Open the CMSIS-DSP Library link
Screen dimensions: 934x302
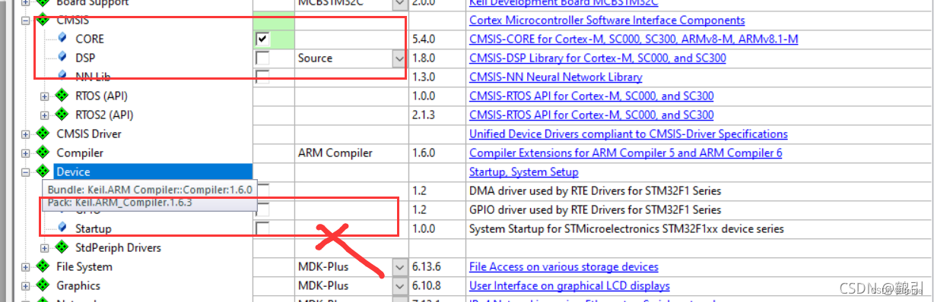click(598, 58)
